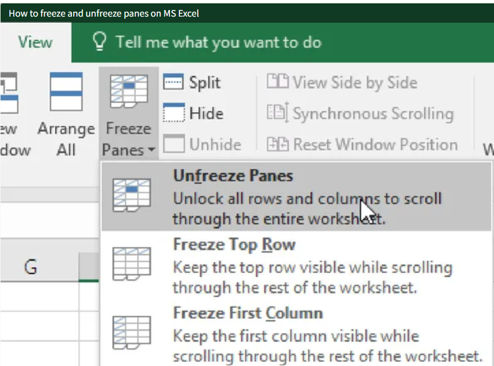This screenshot has width=494, height=366.
Task: Click the Arrange All window icon
Action: tap(66, 92)
